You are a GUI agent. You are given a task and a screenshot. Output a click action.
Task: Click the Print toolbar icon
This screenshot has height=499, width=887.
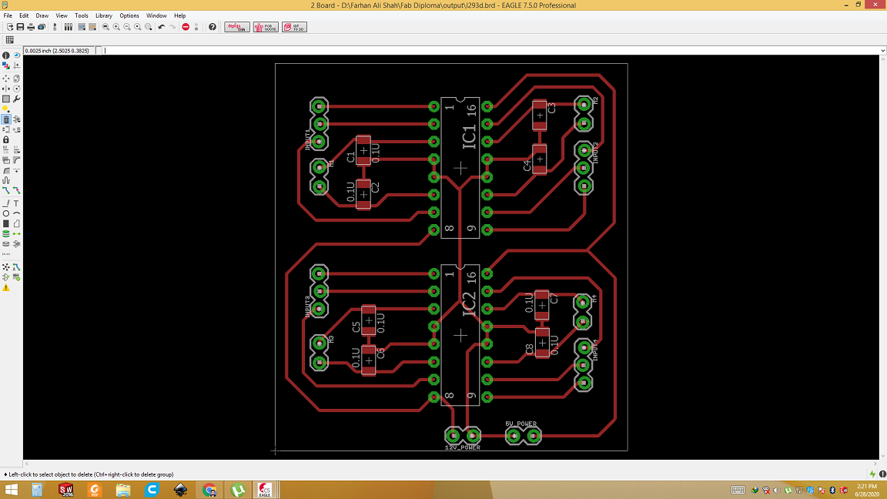pyautogui.click(x=31, y=27)
